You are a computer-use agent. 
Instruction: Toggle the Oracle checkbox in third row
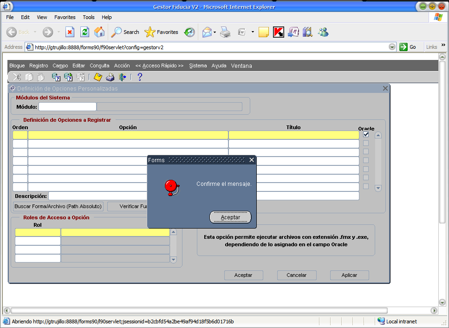[x=366, y=151]
